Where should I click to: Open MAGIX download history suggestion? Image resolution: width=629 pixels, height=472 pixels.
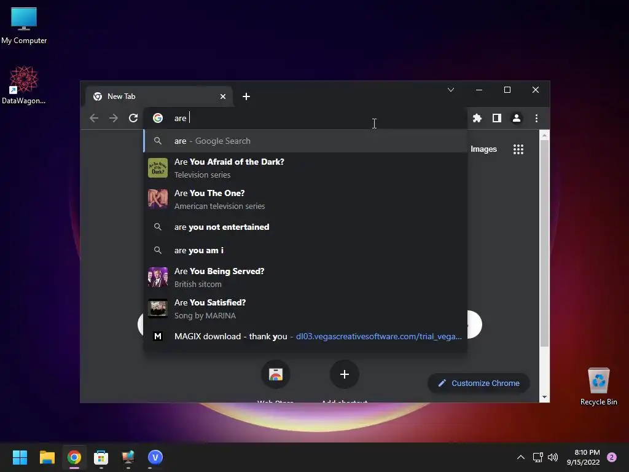(305, 336)
